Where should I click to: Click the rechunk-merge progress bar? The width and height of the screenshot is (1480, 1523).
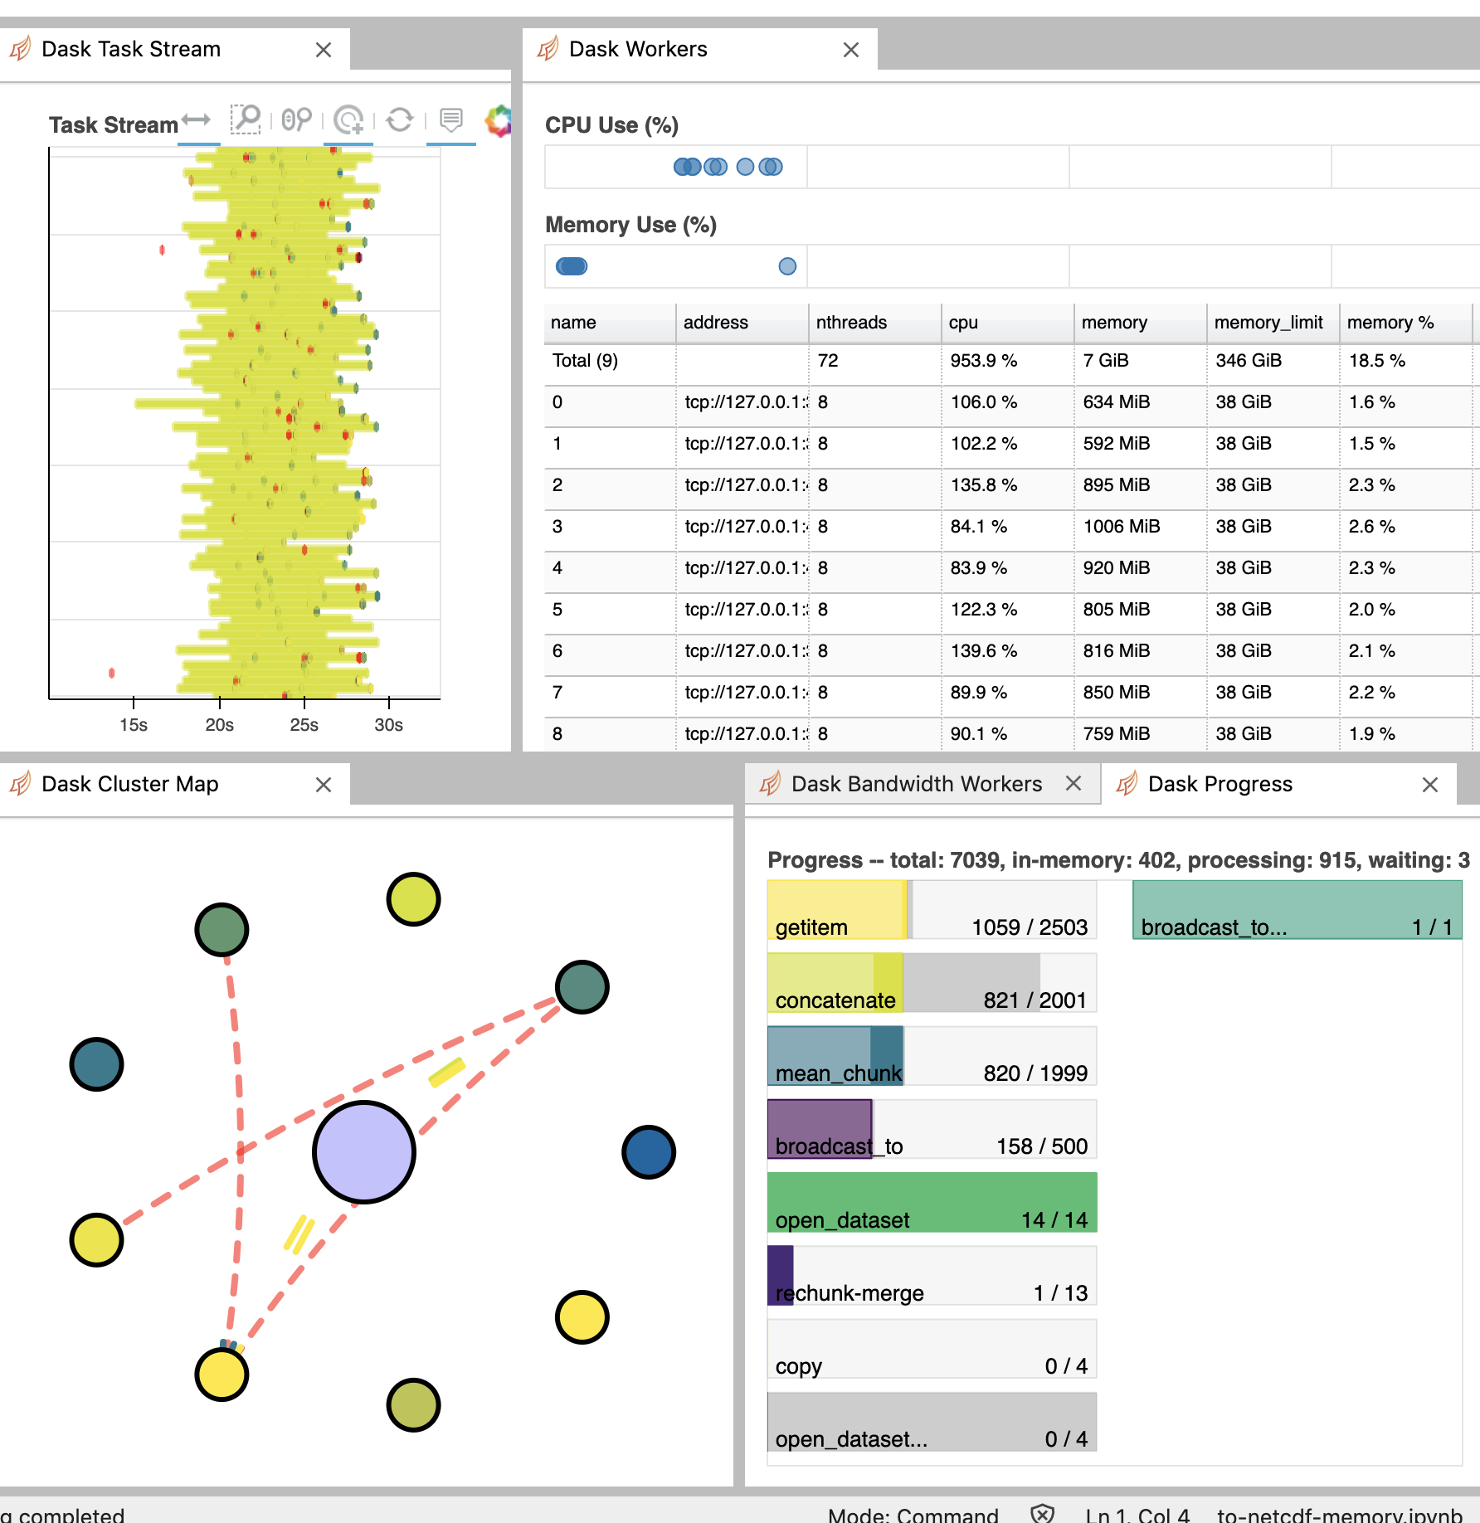point(932,1275)
